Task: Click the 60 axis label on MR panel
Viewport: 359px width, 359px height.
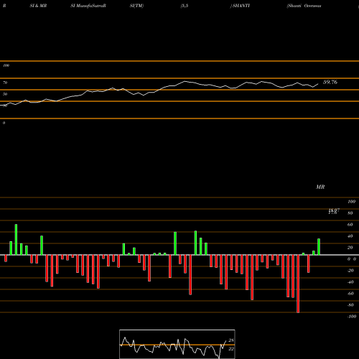Action: [x=350, y=225]
